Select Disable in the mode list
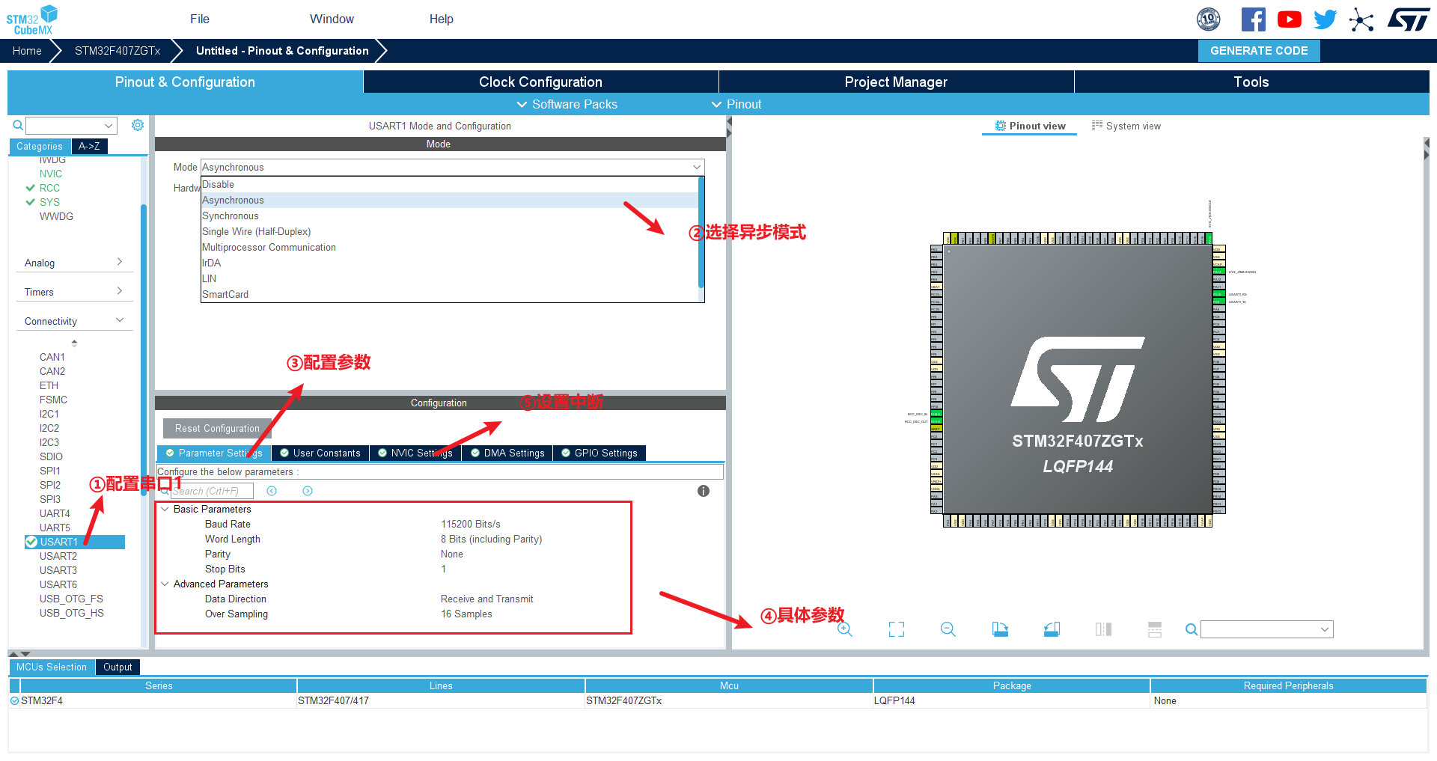Viewport: 1437px width, 761px height. pos(449,184)
